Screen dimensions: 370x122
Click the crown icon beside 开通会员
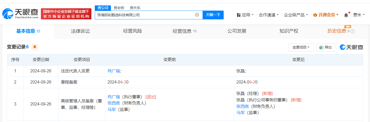pos(315,15)
